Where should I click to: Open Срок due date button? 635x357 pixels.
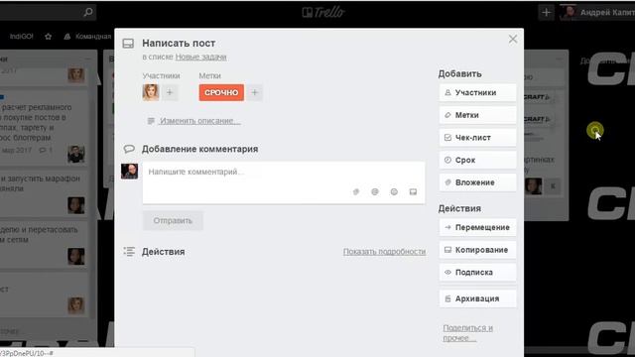pos(477,161)
